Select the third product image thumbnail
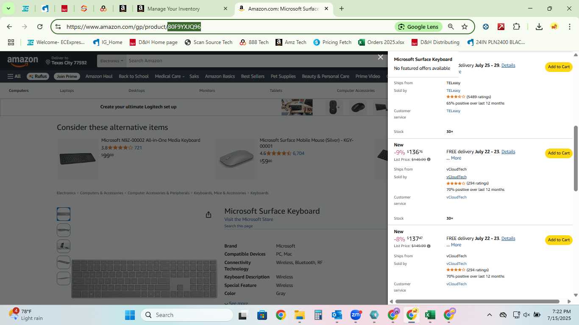579x325 pixels. click(64, 246)
